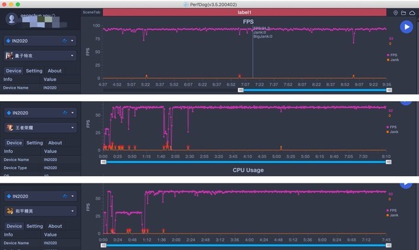This screenshot has height=250, width=419.
Task: Expand device dropdown arrow above 量子特攻
Action: [72, 40]
